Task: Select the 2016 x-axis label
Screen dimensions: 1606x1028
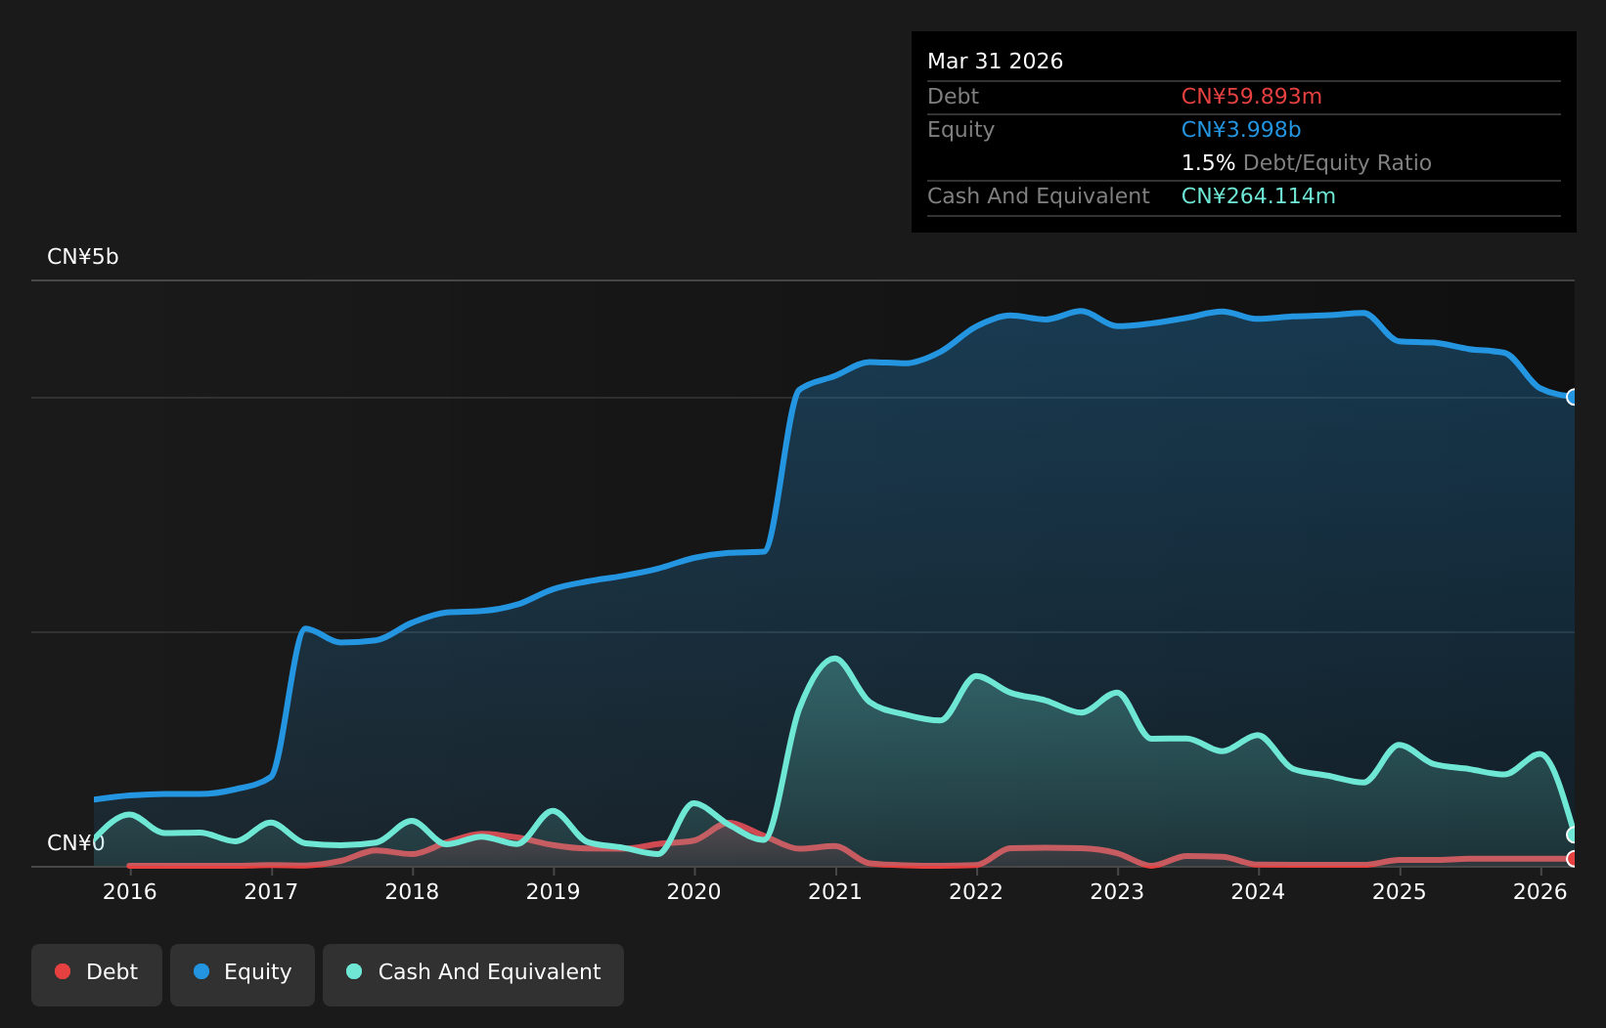Action: click(130, 891)
